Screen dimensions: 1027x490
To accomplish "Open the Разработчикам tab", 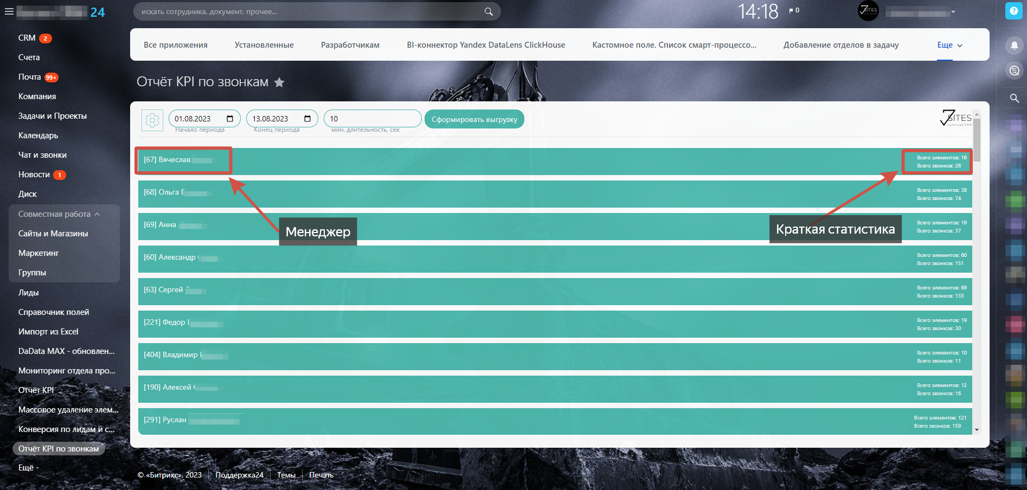I will click(350, 45).
